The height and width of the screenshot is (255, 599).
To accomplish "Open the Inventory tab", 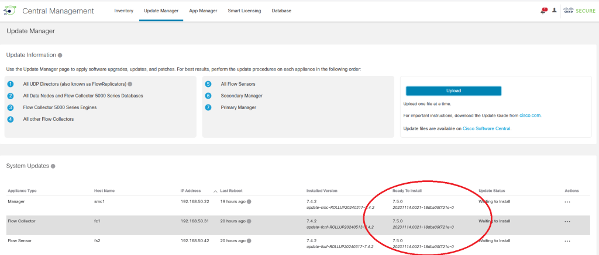I will (124, 11).
